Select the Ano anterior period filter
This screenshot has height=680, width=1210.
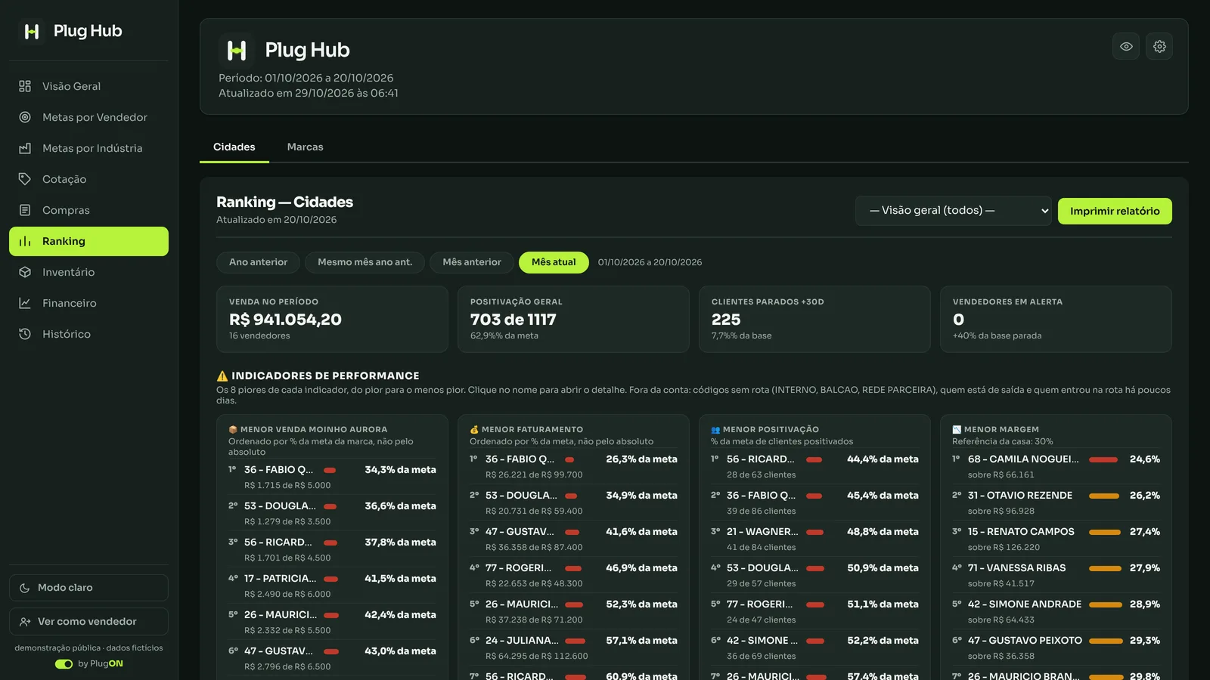tap(258, 262)
